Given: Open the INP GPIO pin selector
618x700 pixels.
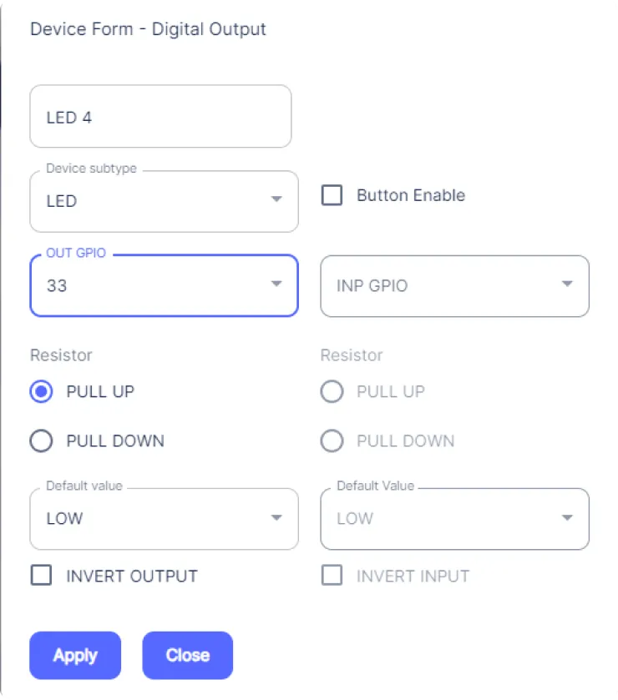Looking at the screenshot, I should point(454,285).
